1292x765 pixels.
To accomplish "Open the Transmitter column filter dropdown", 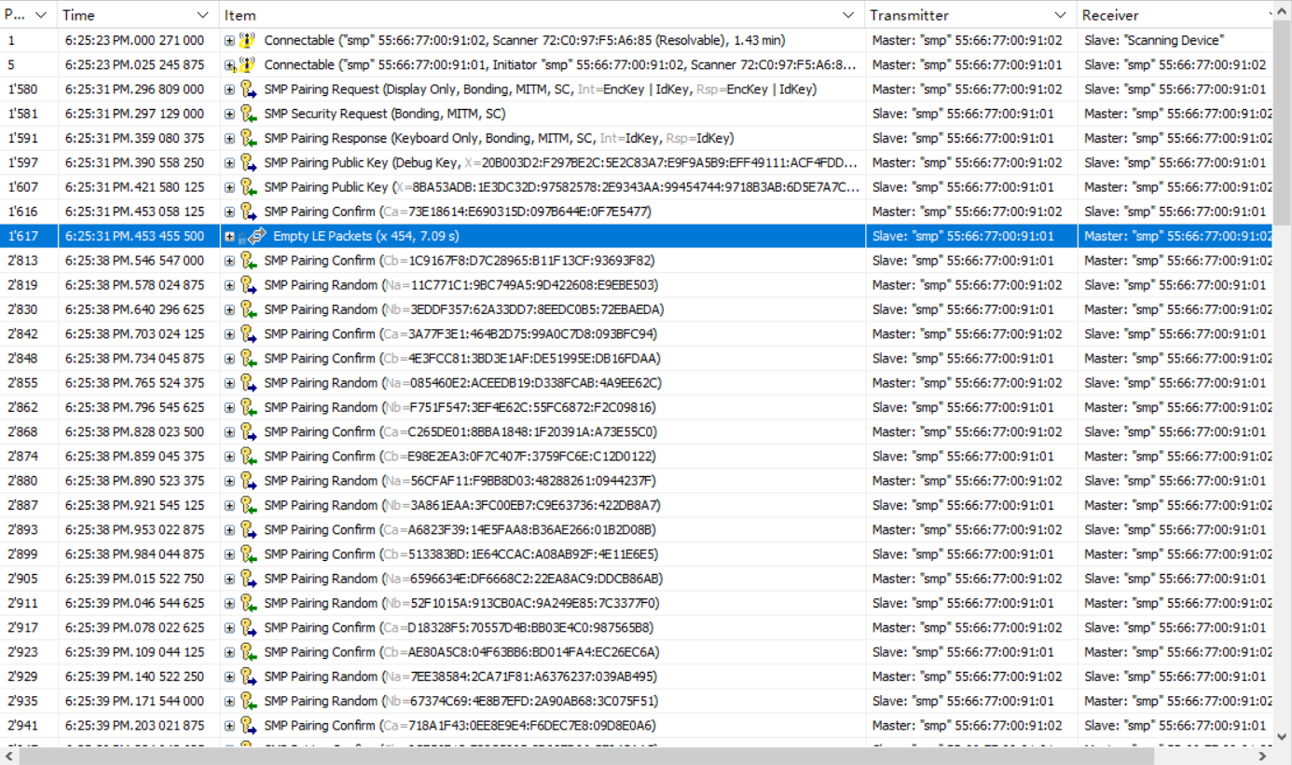I will pos(1060,15).
